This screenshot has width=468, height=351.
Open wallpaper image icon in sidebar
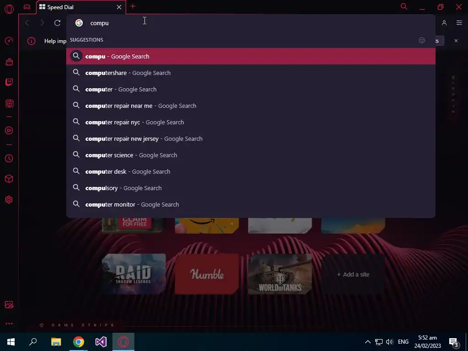pos(9,304)
